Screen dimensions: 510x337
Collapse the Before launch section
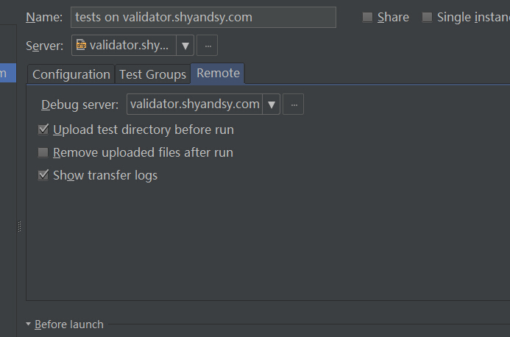[x=28, y=324]
